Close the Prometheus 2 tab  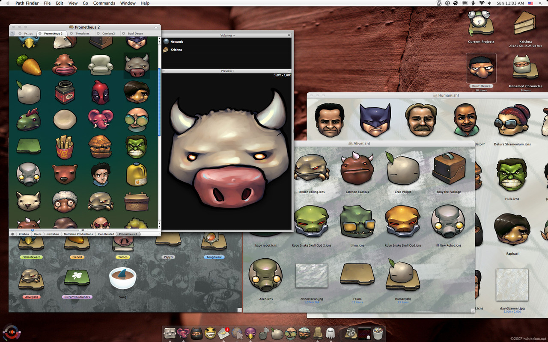click(40, 33)
